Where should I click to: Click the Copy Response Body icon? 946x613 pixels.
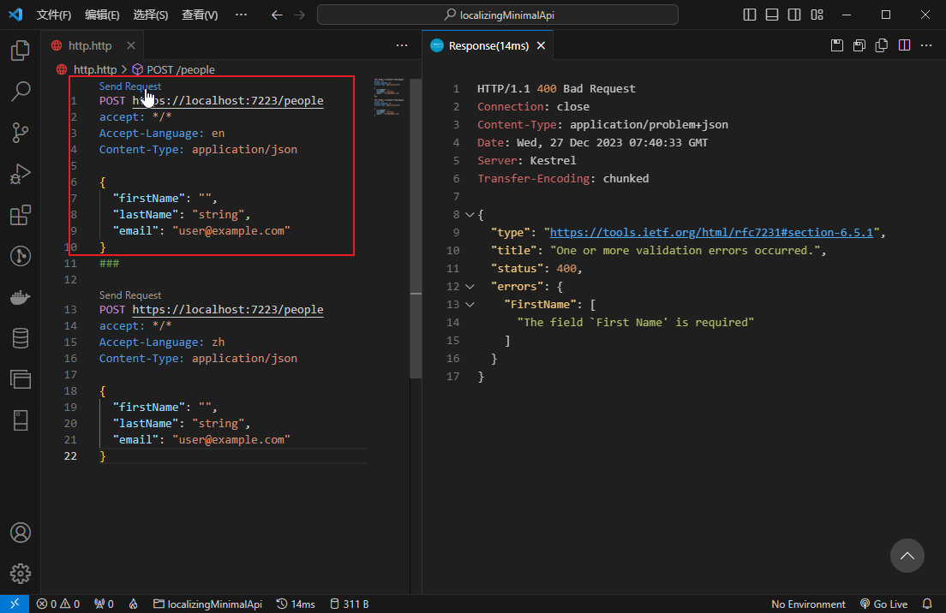pos(882,46)
